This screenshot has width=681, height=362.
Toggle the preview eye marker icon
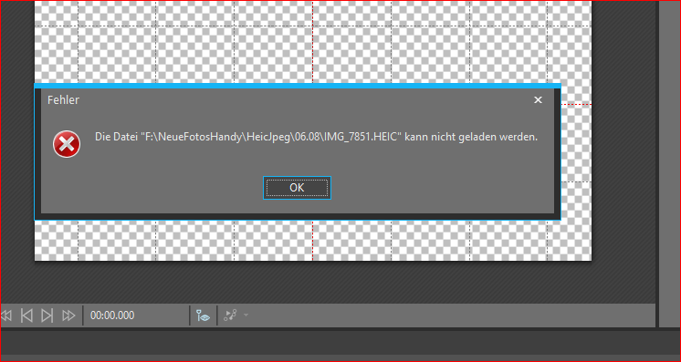click(204, 315)
